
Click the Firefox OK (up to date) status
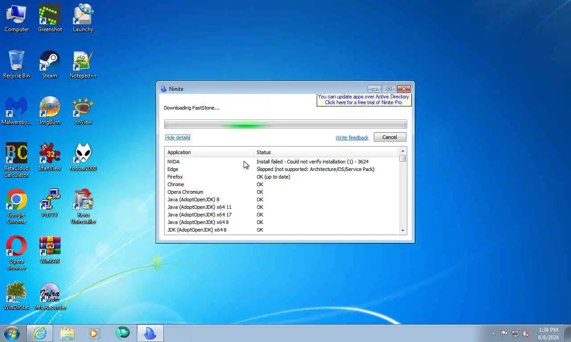tap(273, 177)
